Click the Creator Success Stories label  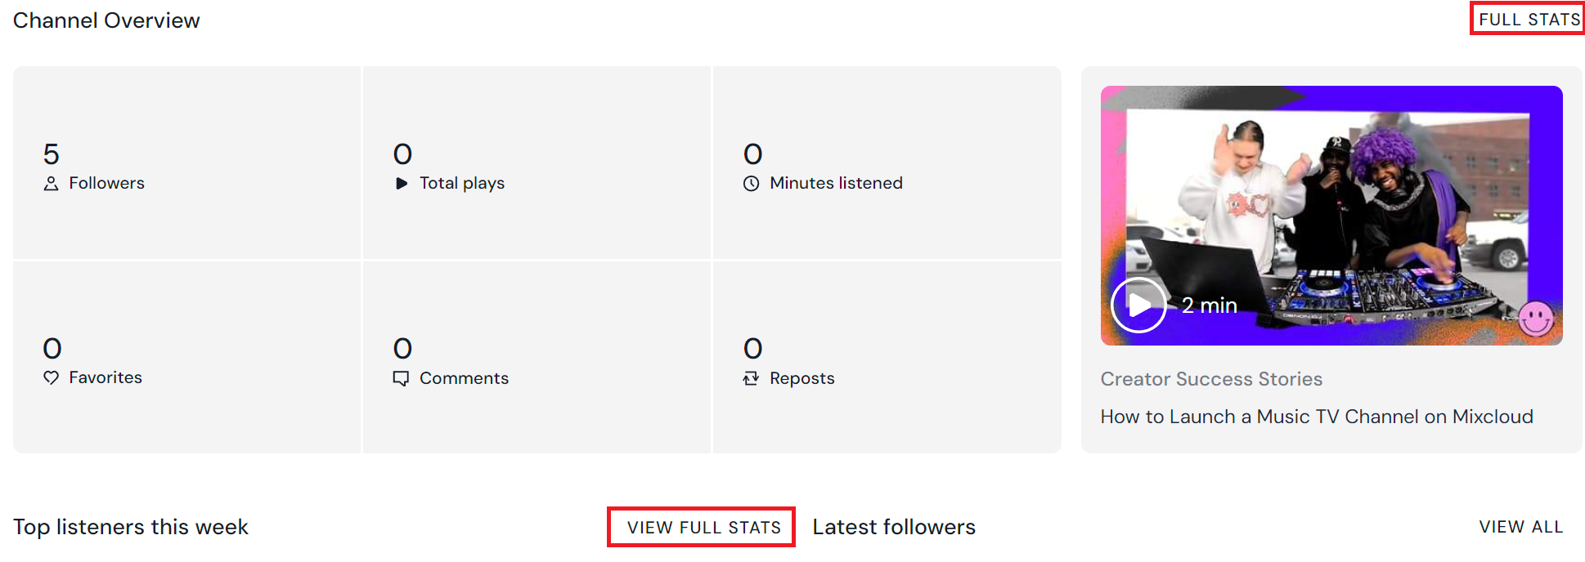coord(1210,379)
